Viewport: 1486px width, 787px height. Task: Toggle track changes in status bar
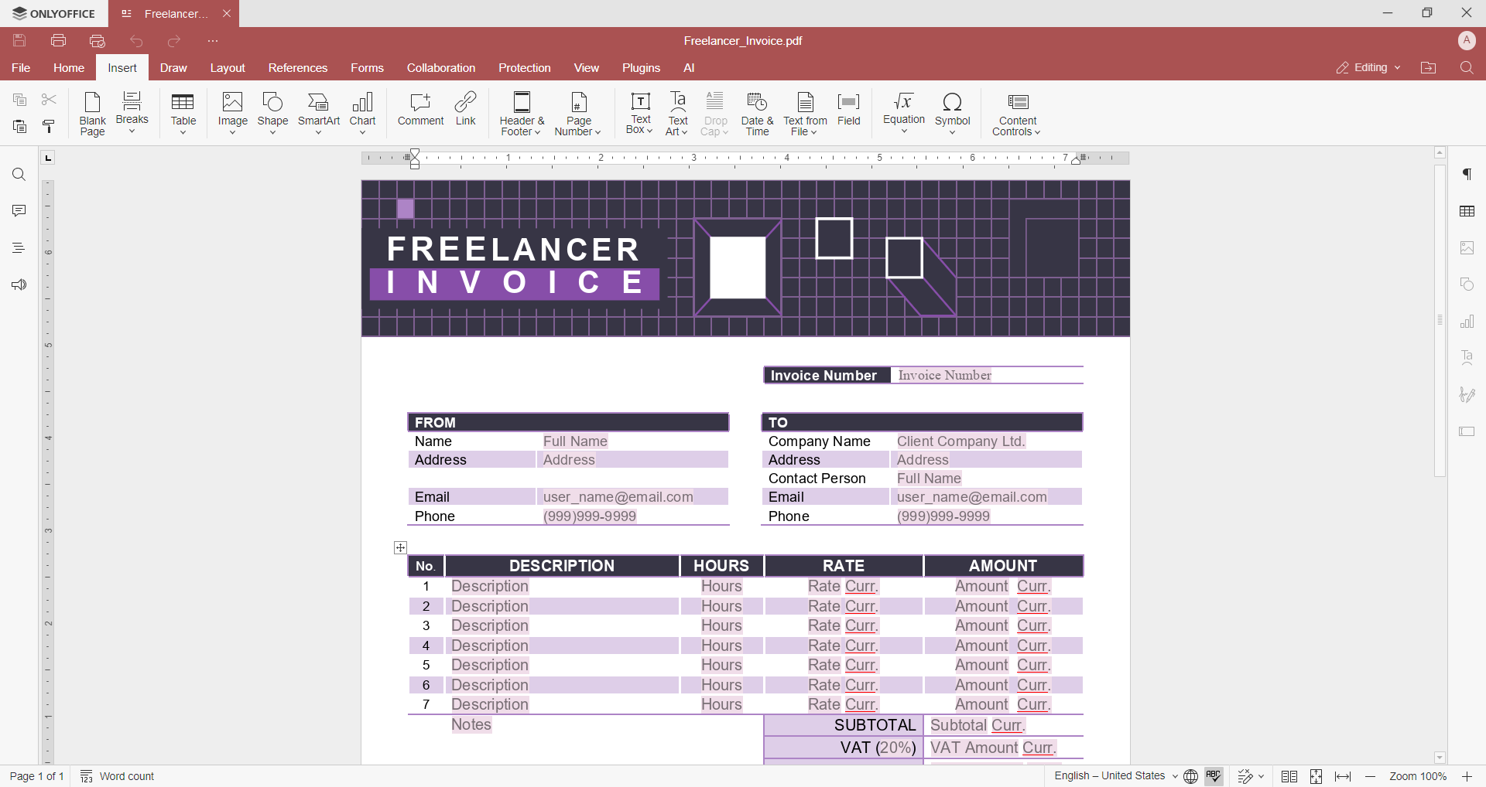tap(1245, 776)
